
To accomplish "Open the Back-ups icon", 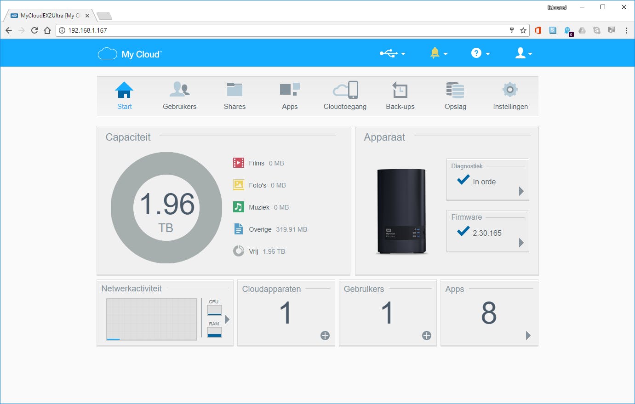I will point(400,90).
